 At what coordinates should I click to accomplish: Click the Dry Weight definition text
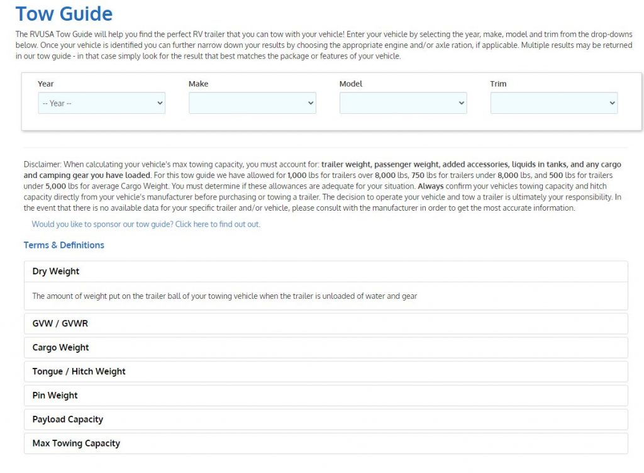[x=225, y=296]
